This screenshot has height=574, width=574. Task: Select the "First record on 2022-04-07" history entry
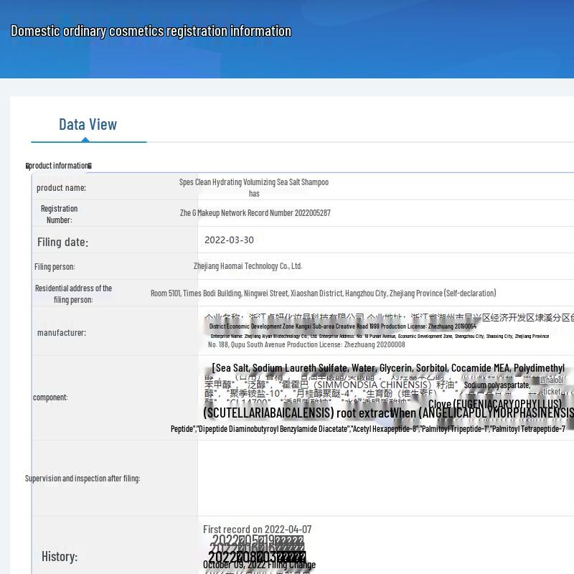click(x=258, y=530)
